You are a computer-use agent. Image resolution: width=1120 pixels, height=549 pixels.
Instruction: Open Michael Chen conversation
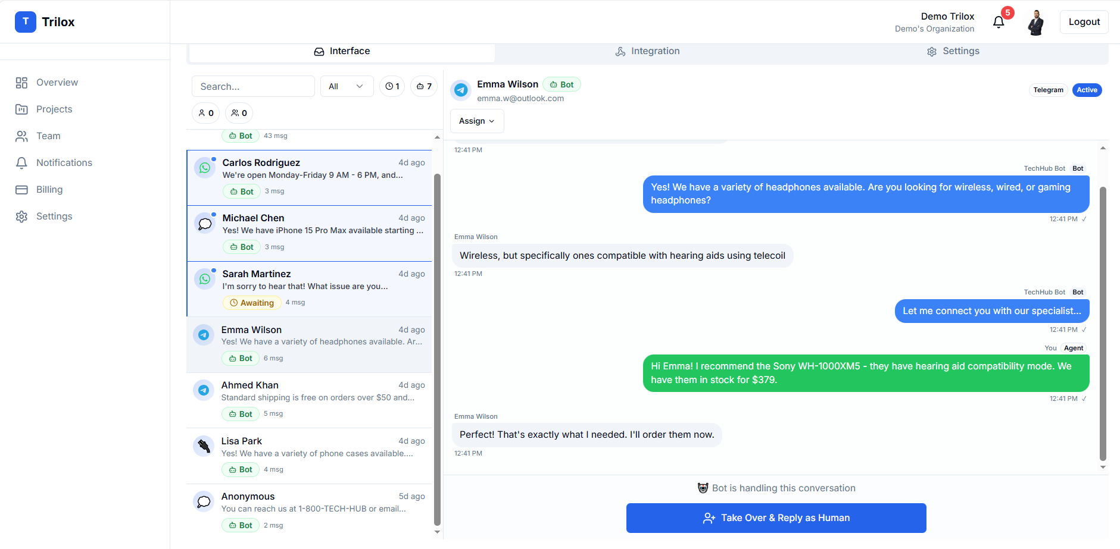coord(310,234)
